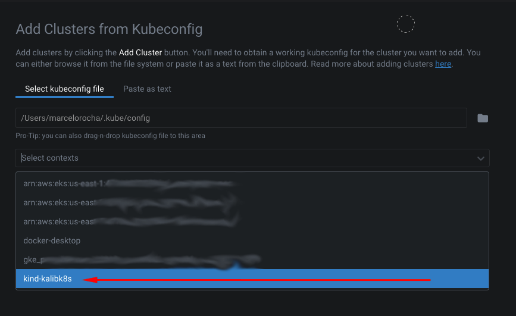Click the 'Add Clusters from Kubeconfig' heading
This screenshot has height=316, width=516.
pos(109,29)
